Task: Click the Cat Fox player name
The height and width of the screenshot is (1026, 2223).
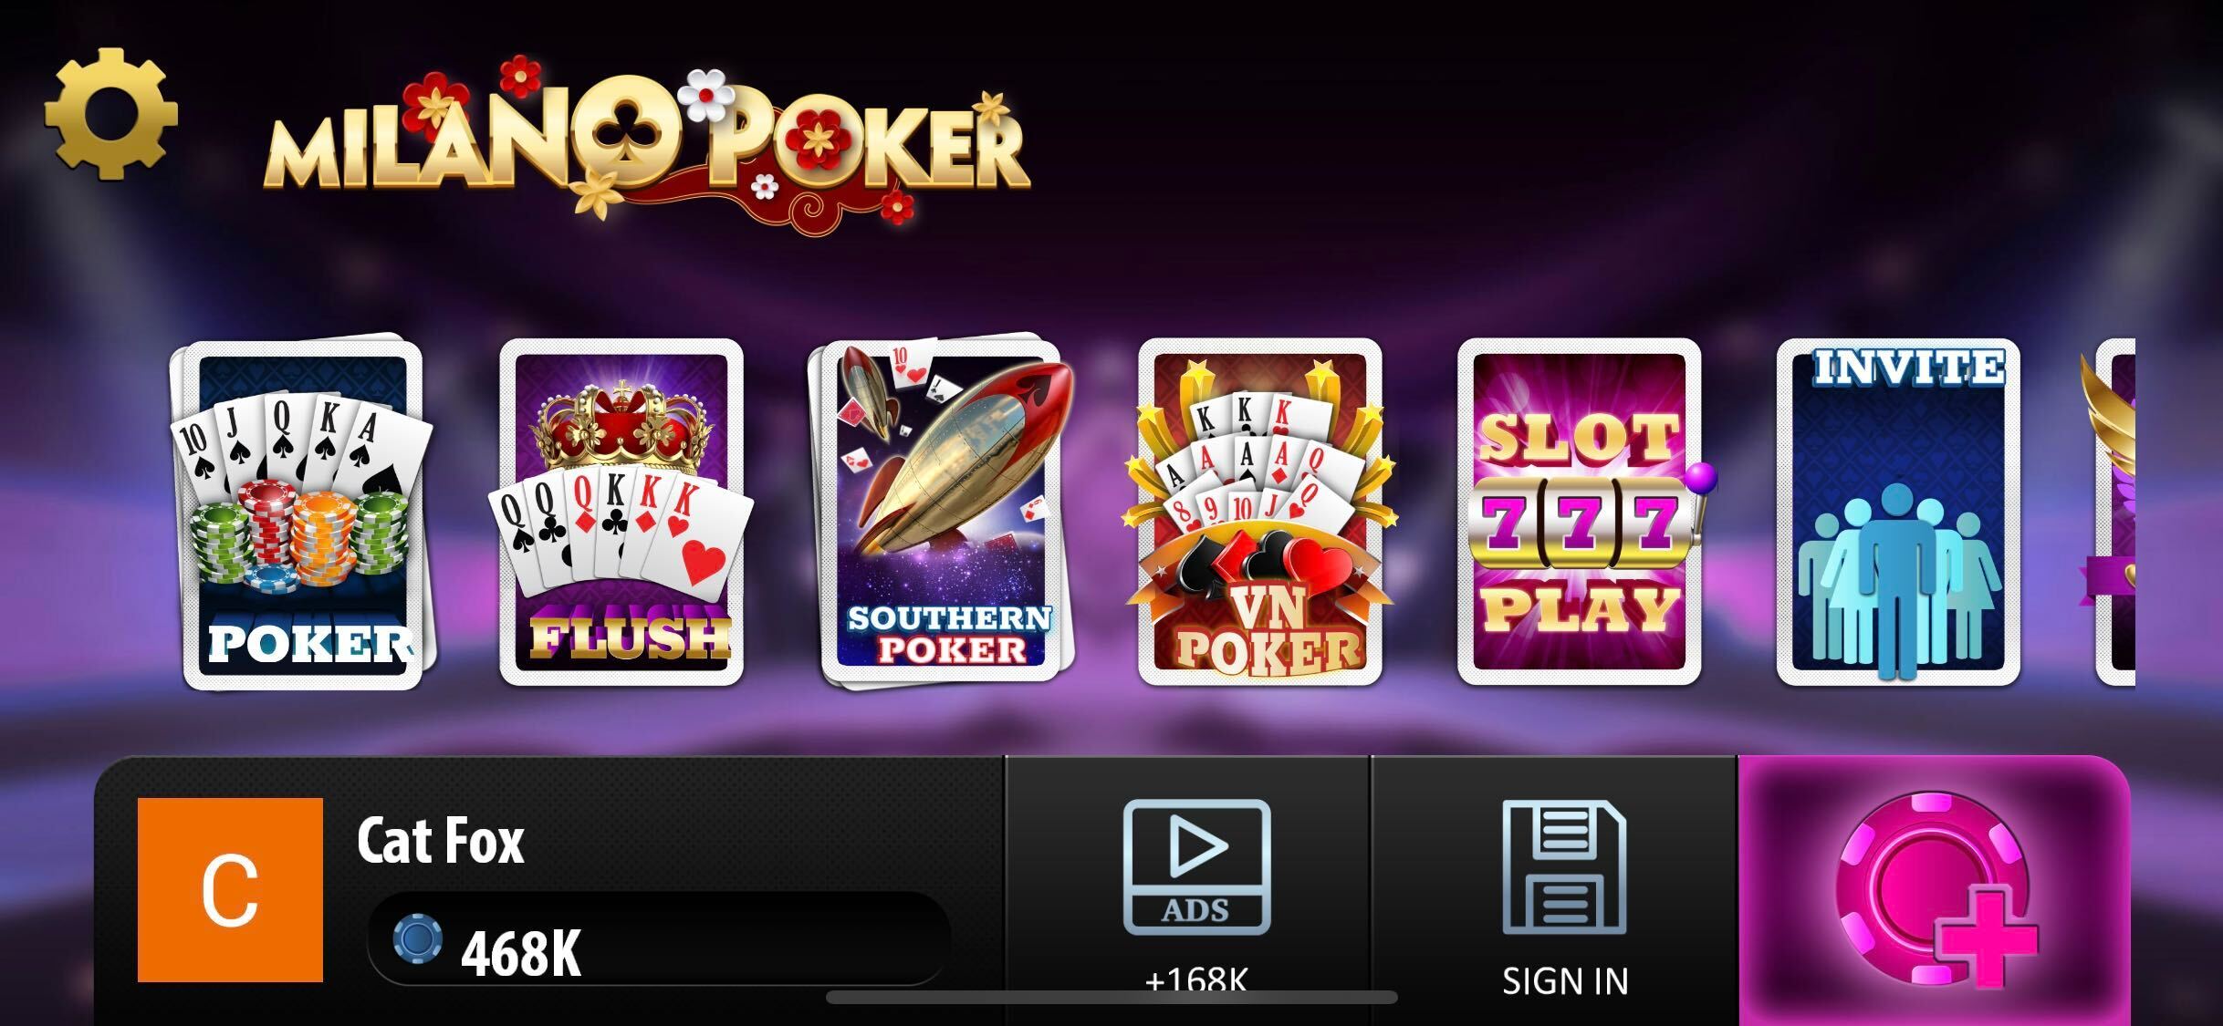Action: point(441,841)
